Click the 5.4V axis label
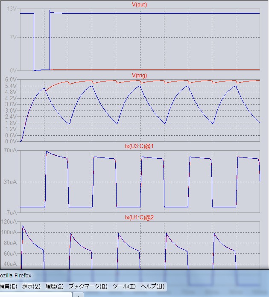The image size is (269, 297). (11, 86)
